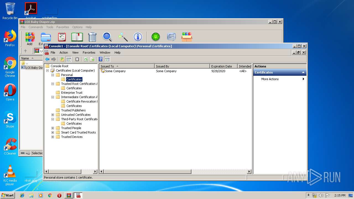
Task: Open the Tools menu in WinRAR
Action: [50, 27]
